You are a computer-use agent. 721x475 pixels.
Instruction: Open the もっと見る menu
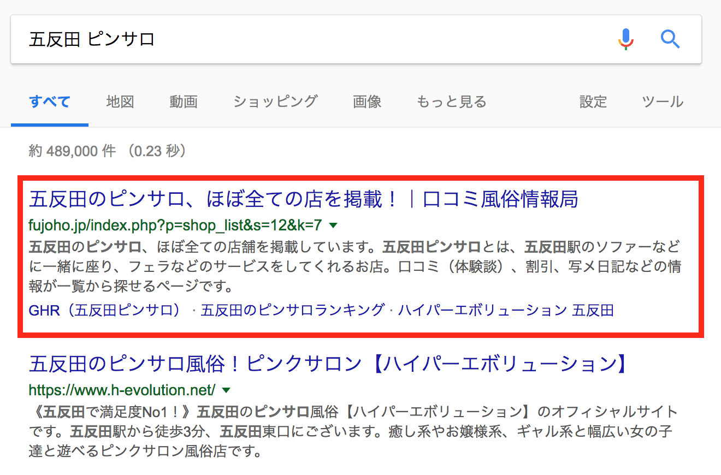[451, 102]
